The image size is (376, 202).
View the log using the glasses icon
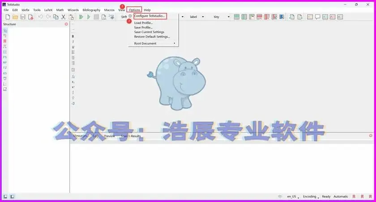(111, 17)
